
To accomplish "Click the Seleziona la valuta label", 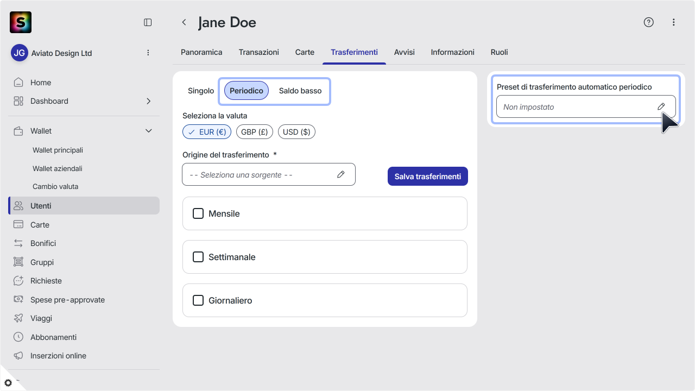I will point(215,116).
